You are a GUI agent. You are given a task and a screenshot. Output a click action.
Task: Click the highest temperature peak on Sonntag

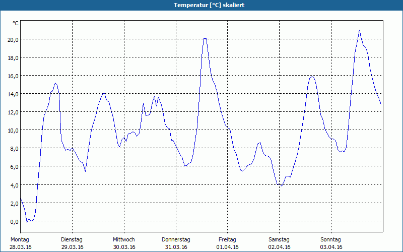pyautogui.click(x=359, y=30)
